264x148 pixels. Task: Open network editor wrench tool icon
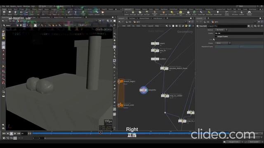[x=167, y=26]
